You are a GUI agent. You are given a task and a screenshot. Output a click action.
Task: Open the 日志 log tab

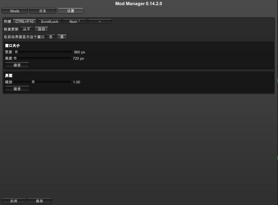click(43, 11)
